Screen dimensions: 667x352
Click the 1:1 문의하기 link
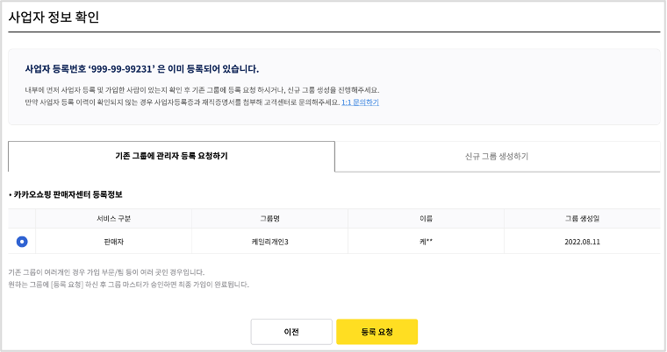[x=360, y=102]
